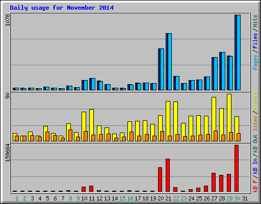Click day 30's red kB bar

tap(237, 168)
